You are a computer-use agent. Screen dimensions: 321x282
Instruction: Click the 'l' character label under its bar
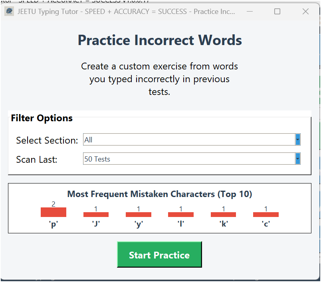click(180, 224)
